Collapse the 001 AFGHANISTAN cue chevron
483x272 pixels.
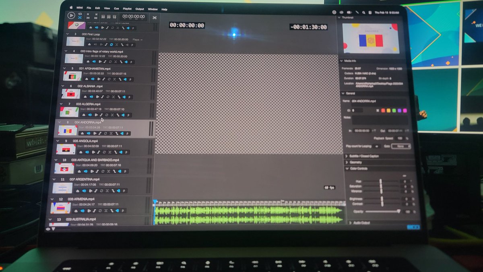65,68
